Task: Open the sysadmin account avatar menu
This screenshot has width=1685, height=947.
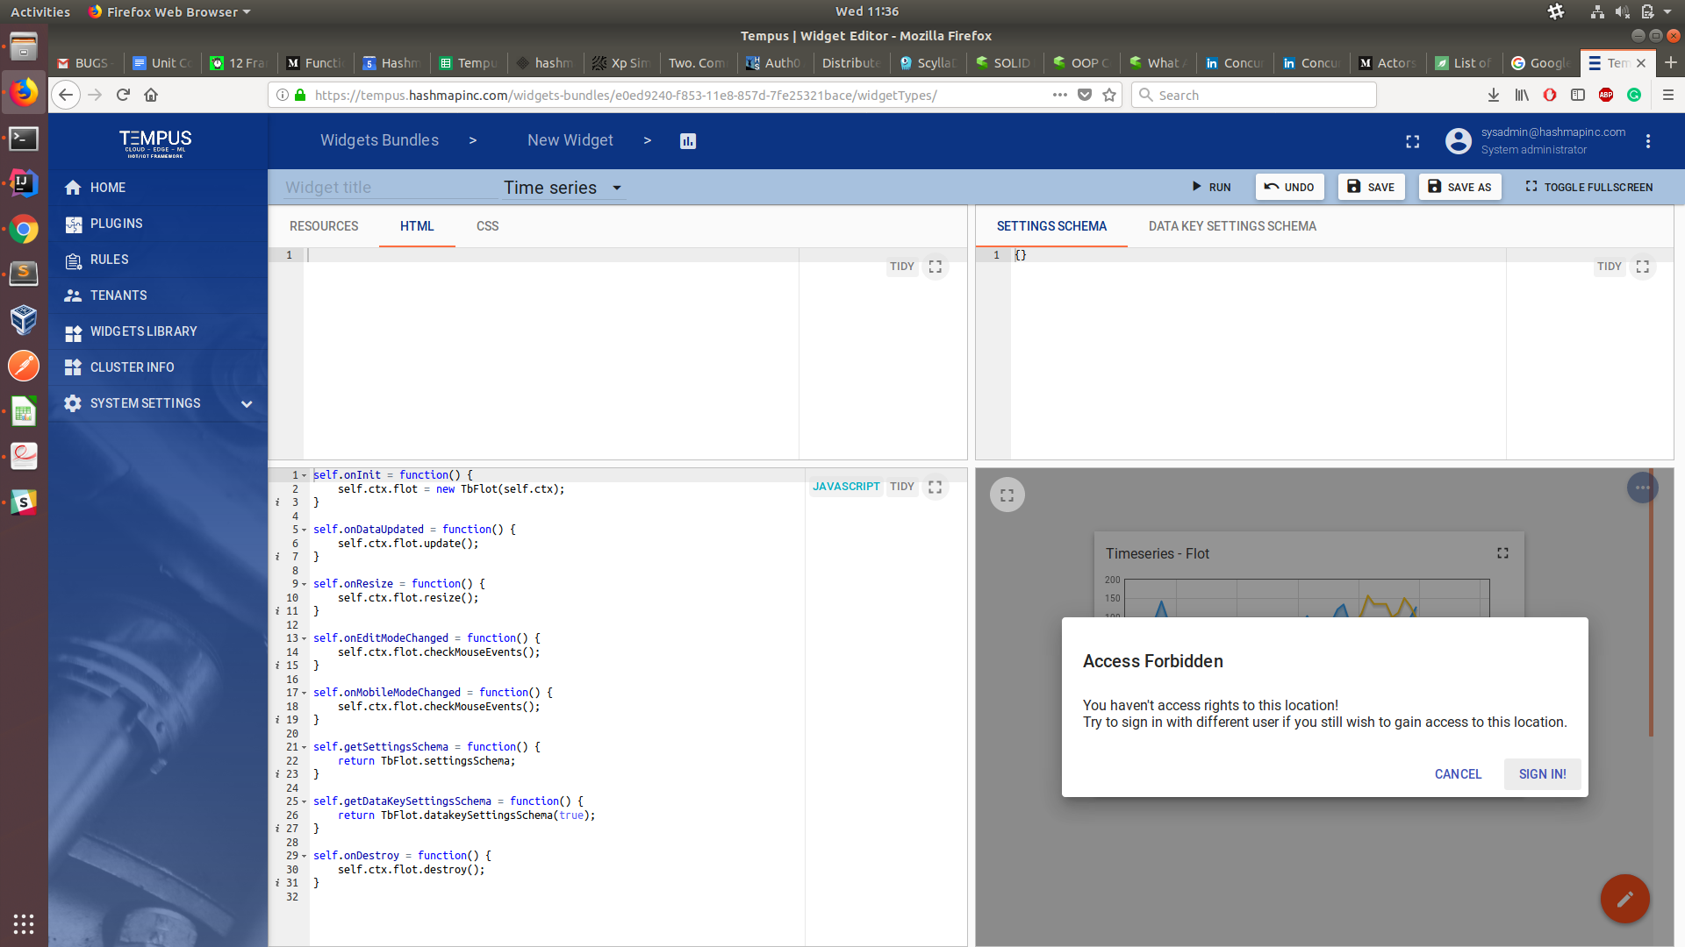Action: (x=1458, y=140)
